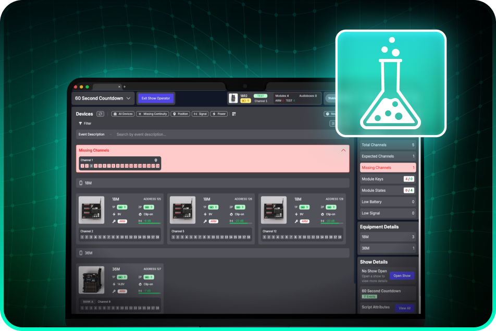The image size is (496, 331).
Task: Click the power bolt icon on address 129 card
Action: click(296, 214)
